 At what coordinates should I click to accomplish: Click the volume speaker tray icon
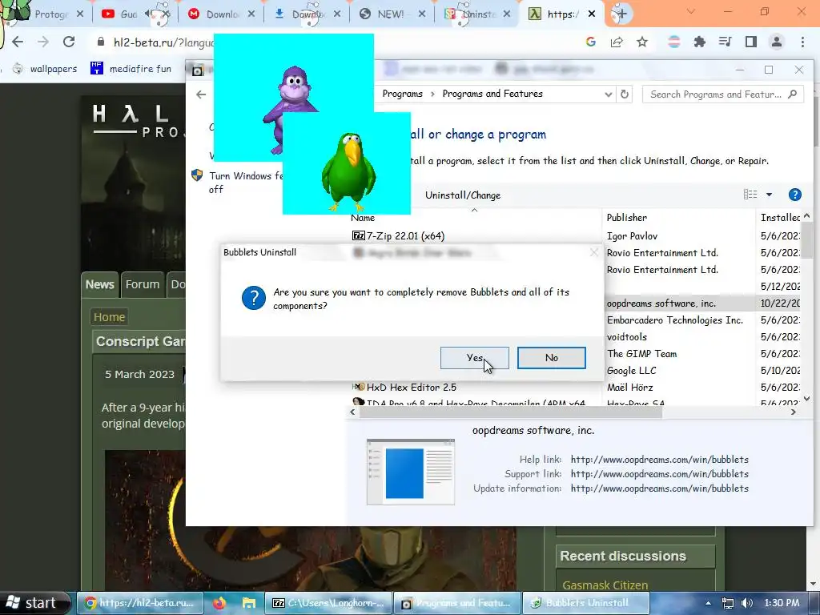pos(747,603)
